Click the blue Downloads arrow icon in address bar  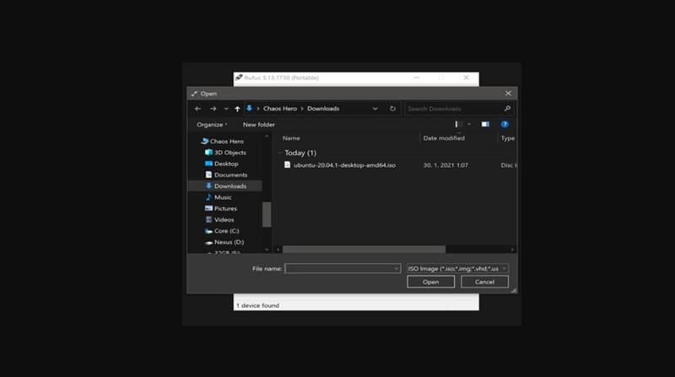249,109
